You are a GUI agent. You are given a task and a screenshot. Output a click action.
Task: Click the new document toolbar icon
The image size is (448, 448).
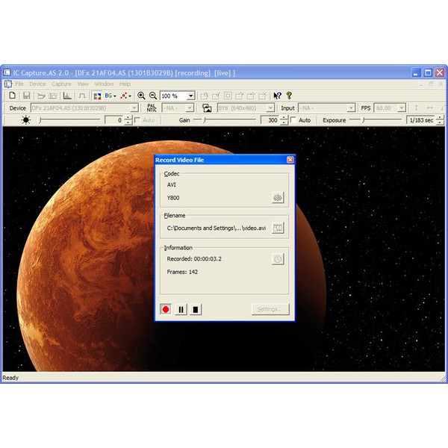tap(13, 96)
